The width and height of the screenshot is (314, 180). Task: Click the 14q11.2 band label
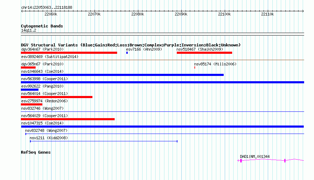click(29, 31)
